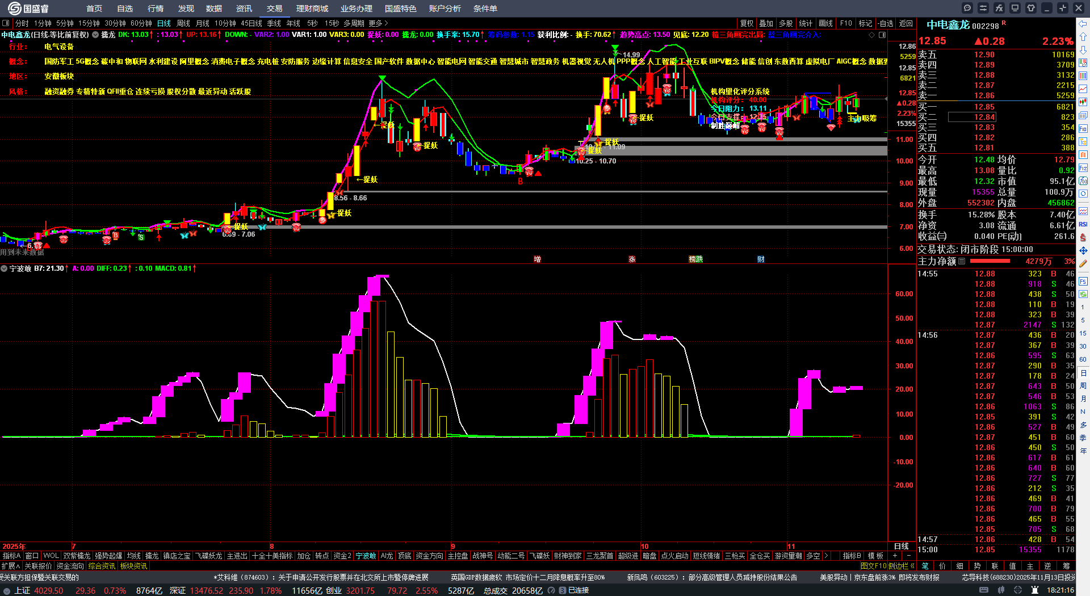Image resolution: width=1090 pixels, height=596 pixels.
Task: Expand the 扩展 panel arrow
Action: coord(11,566)
